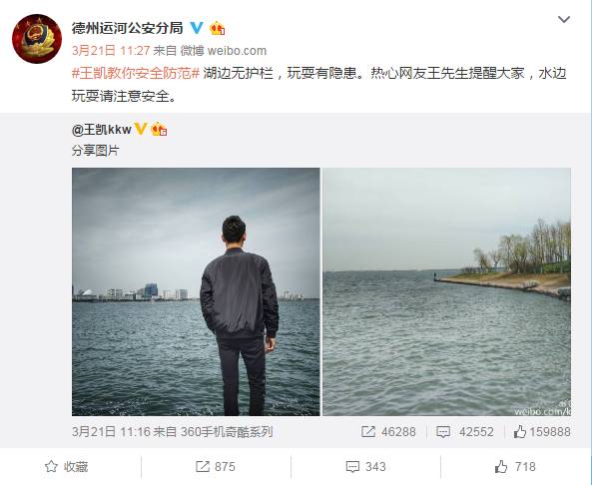Click the original post repost count 46288
The image size is (592, 485).
tap(388, 432)
